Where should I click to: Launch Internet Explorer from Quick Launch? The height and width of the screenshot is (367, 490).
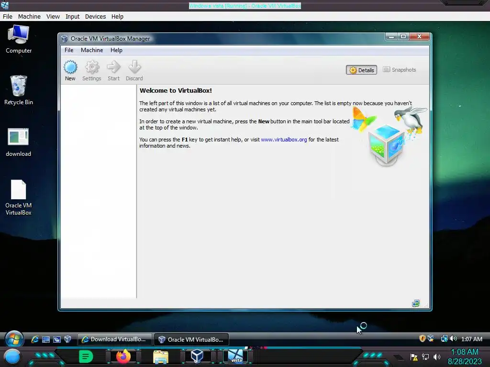35,339
